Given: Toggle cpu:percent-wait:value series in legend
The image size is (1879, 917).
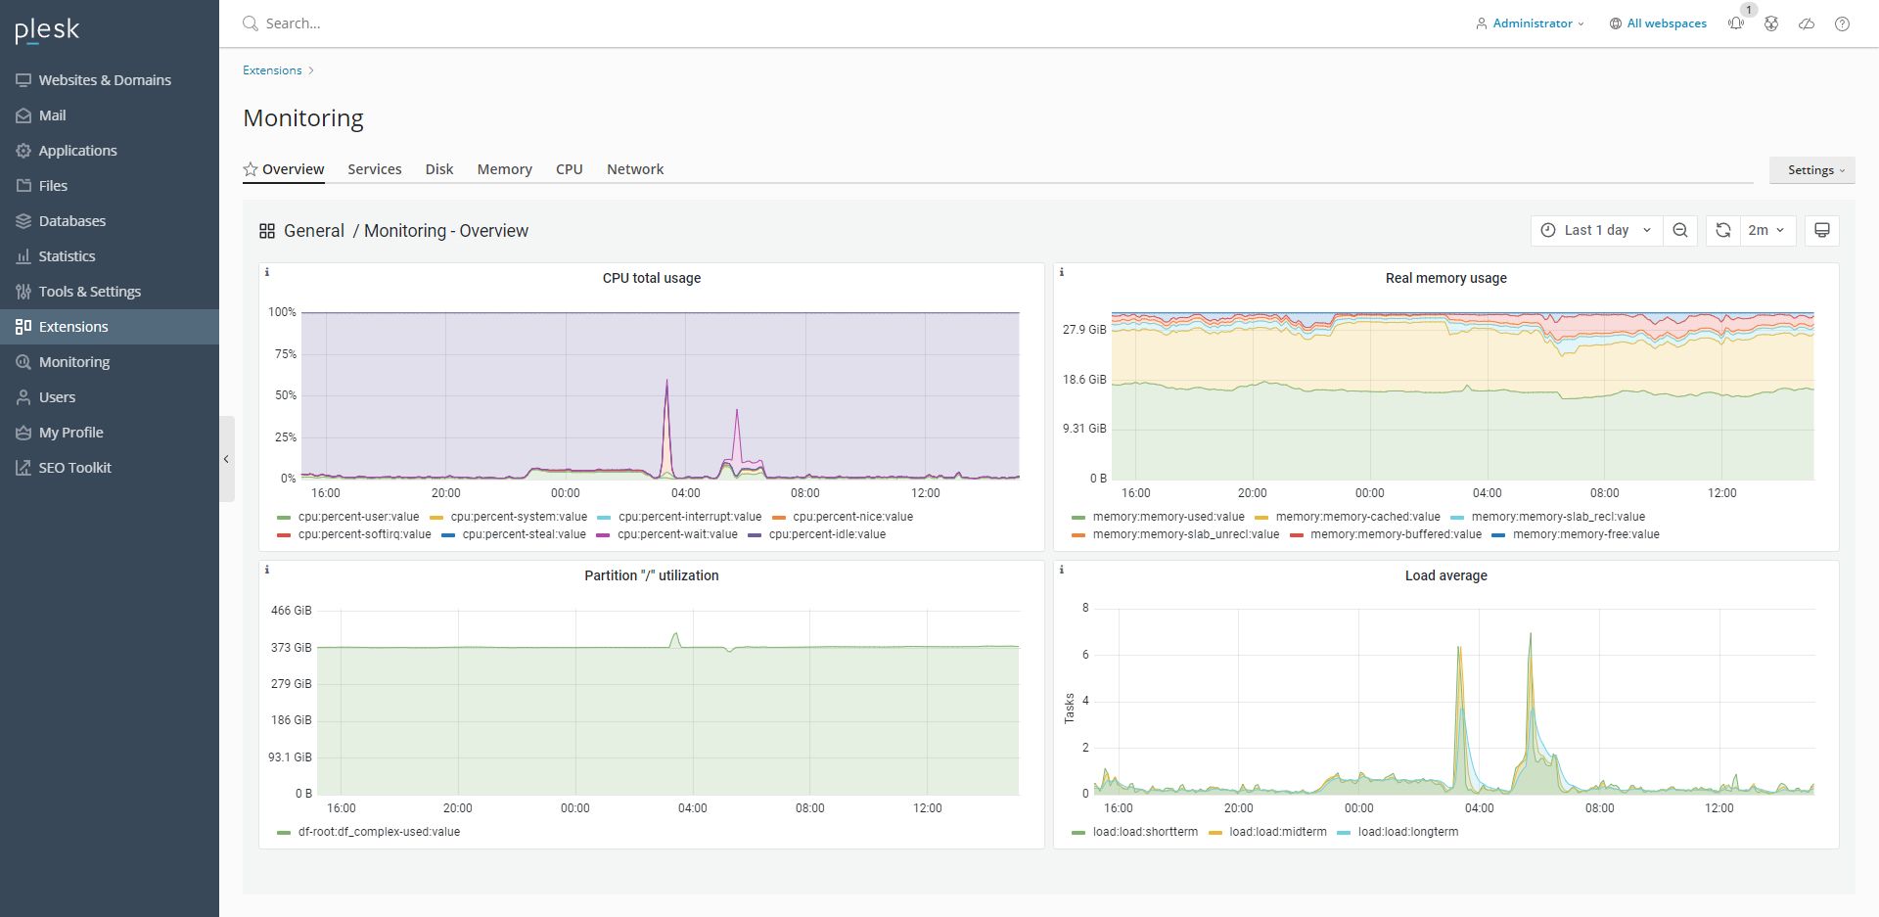Looking at the screenshot, I should point(676,534).
